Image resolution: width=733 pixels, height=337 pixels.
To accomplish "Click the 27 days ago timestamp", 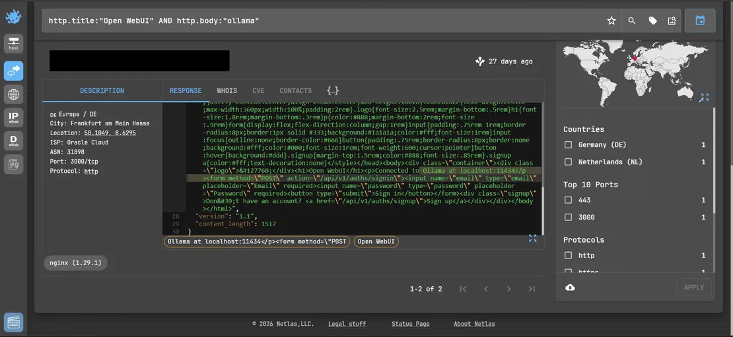I will pyautogui.click(x=510, y=61).
